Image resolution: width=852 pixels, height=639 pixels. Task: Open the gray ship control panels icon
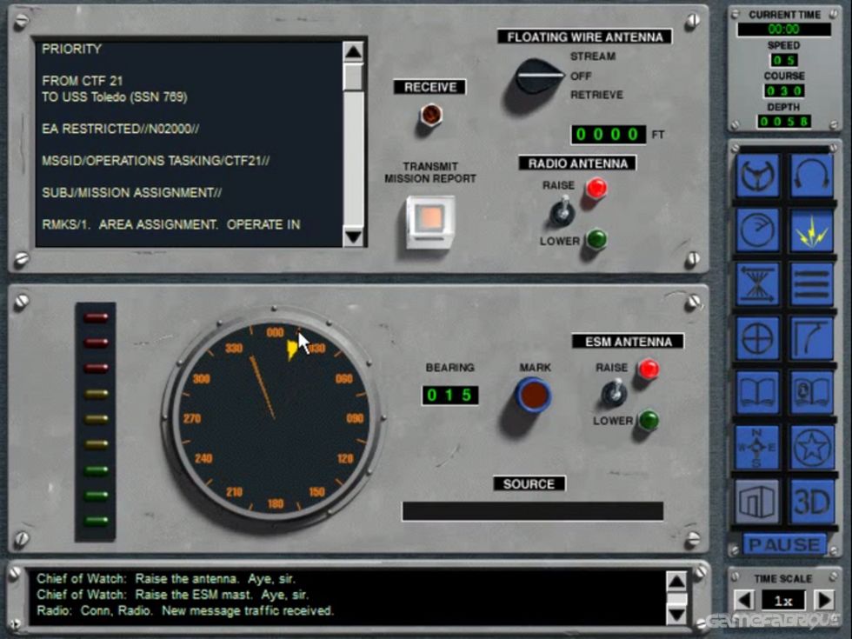[757, 502]
